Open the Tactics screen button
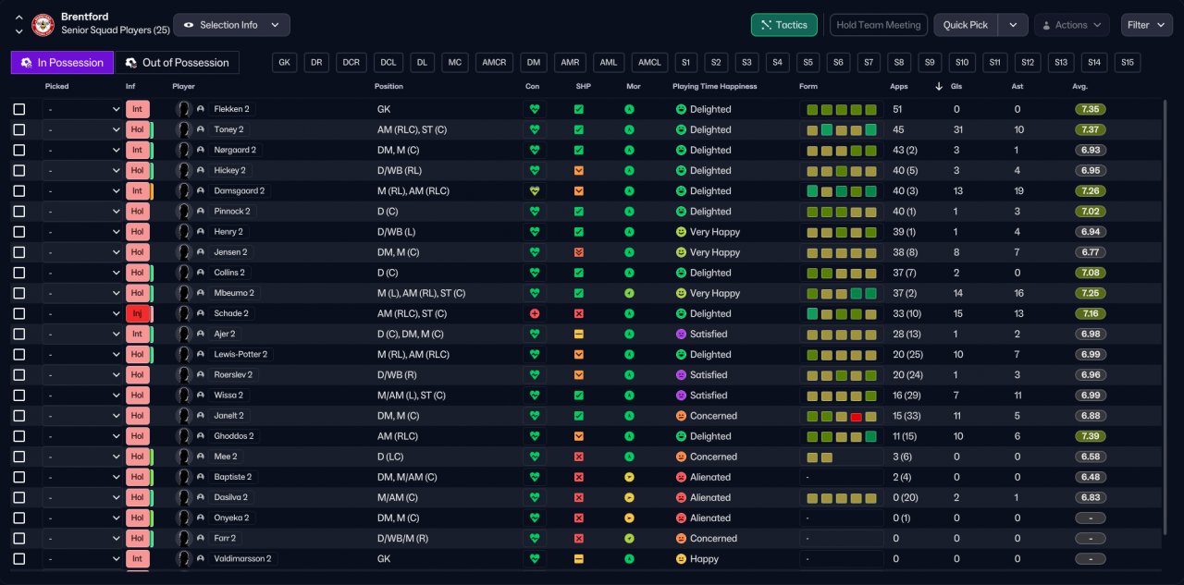Viewport: 1184px width, 585px height. (783, 25)
